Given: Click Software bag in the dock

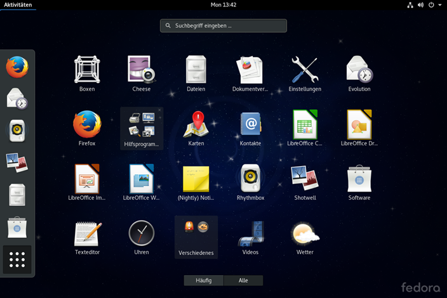Looking at the screenshot, I should click(17, 228).
